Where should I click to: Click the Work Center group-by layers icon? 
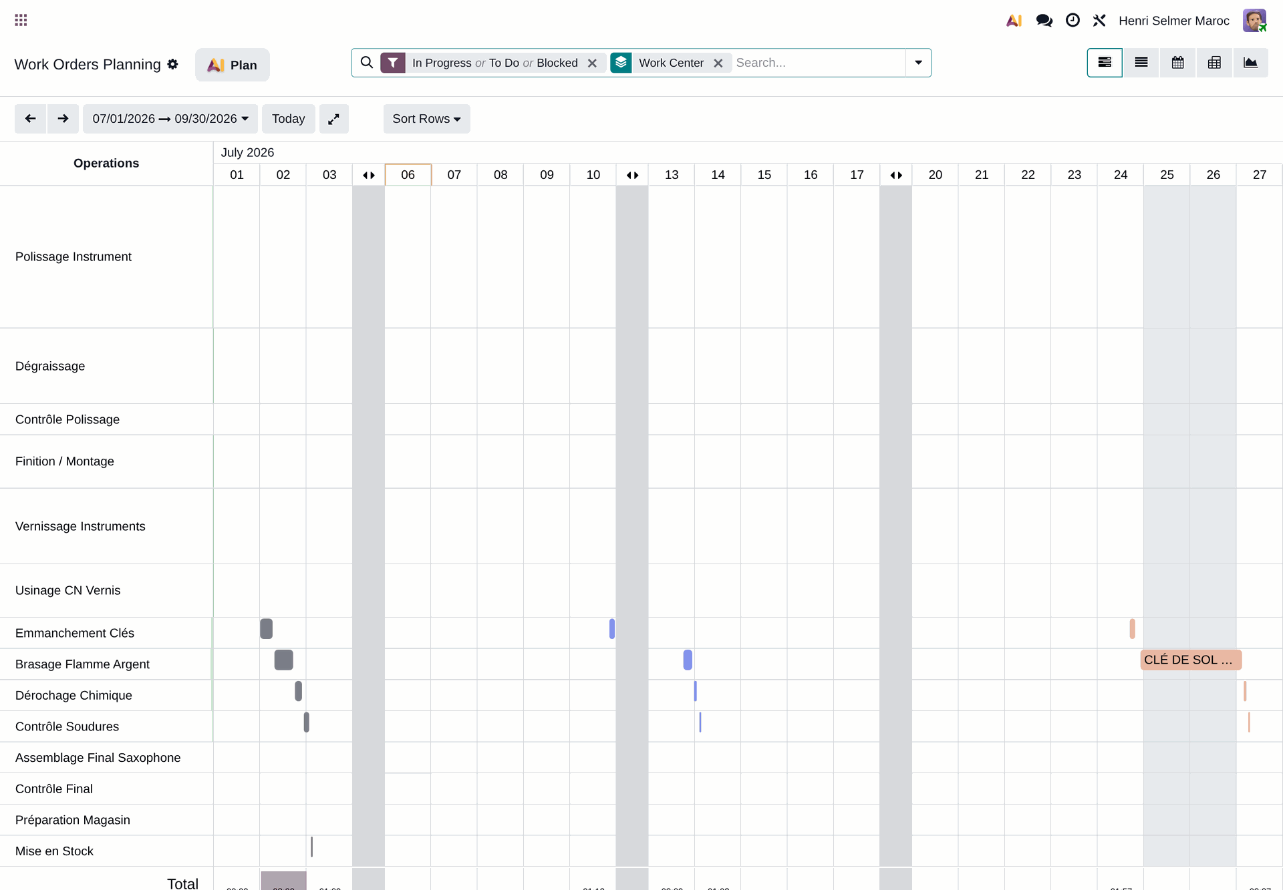tap(621, 63)
